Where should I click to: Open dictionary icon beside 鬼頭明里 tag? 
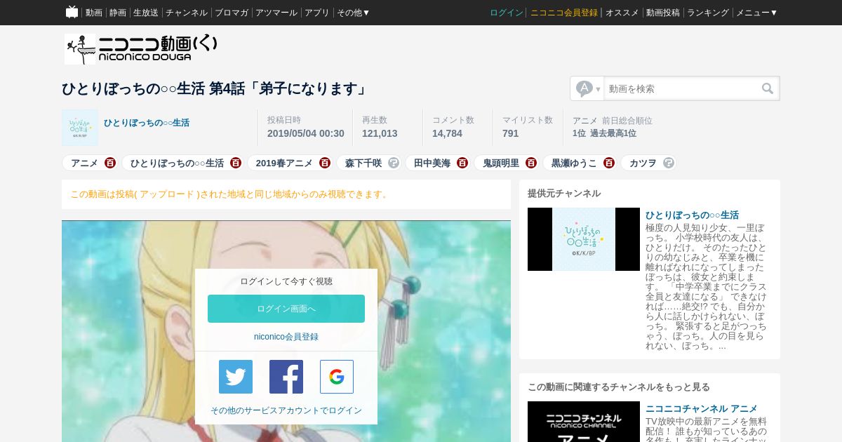click(531, 163)
